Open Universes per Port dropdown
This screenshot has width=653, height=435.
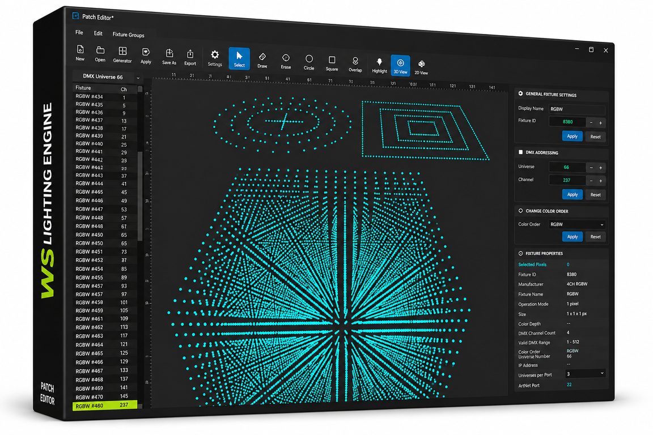[x=585, y=374]
